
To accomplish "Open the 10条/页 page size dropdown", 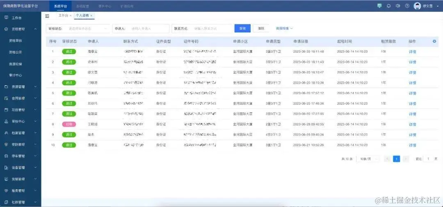I will click(368, 159).
